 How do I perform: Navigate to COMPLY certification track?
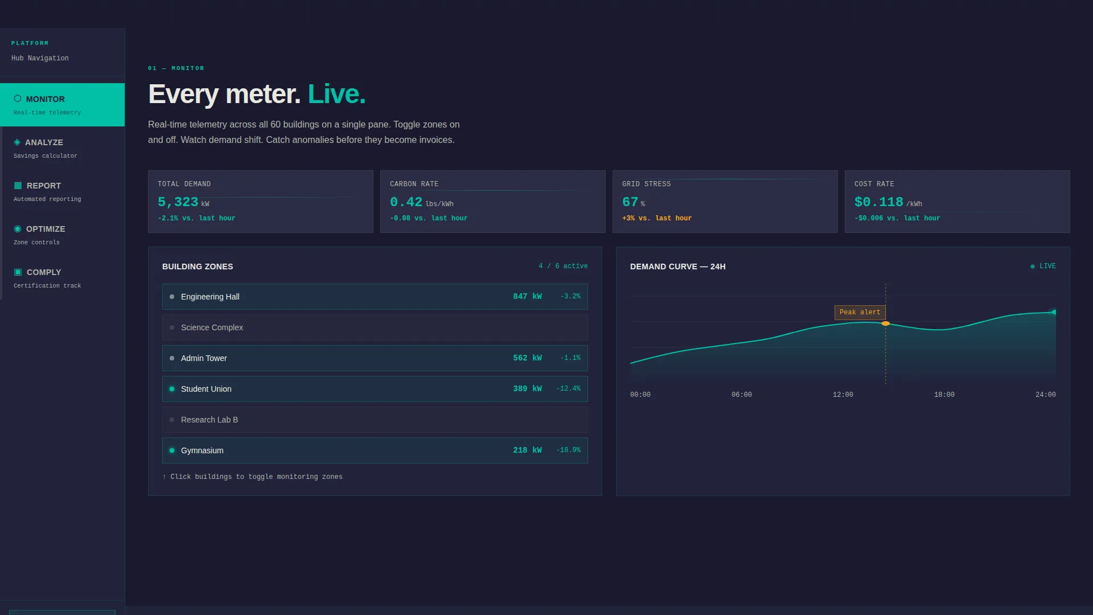pos(62,278)
